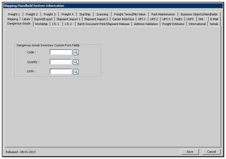Click the lookup magnifier beside Code field
226x159 pixels.
pos(76,52)
